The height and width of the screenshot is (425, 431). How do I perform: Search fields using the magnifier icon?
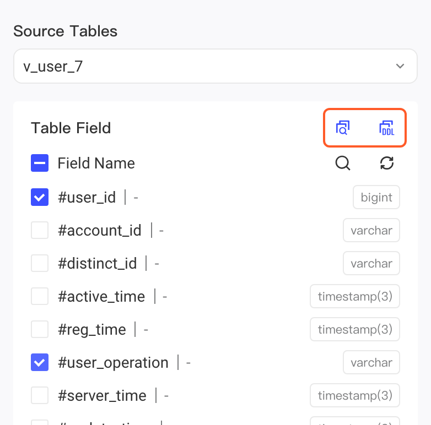point(343,164)
